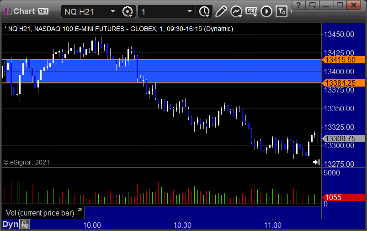Click the 10:30 time axis label
The image size is (367, 231).
[x=182, y=225]
